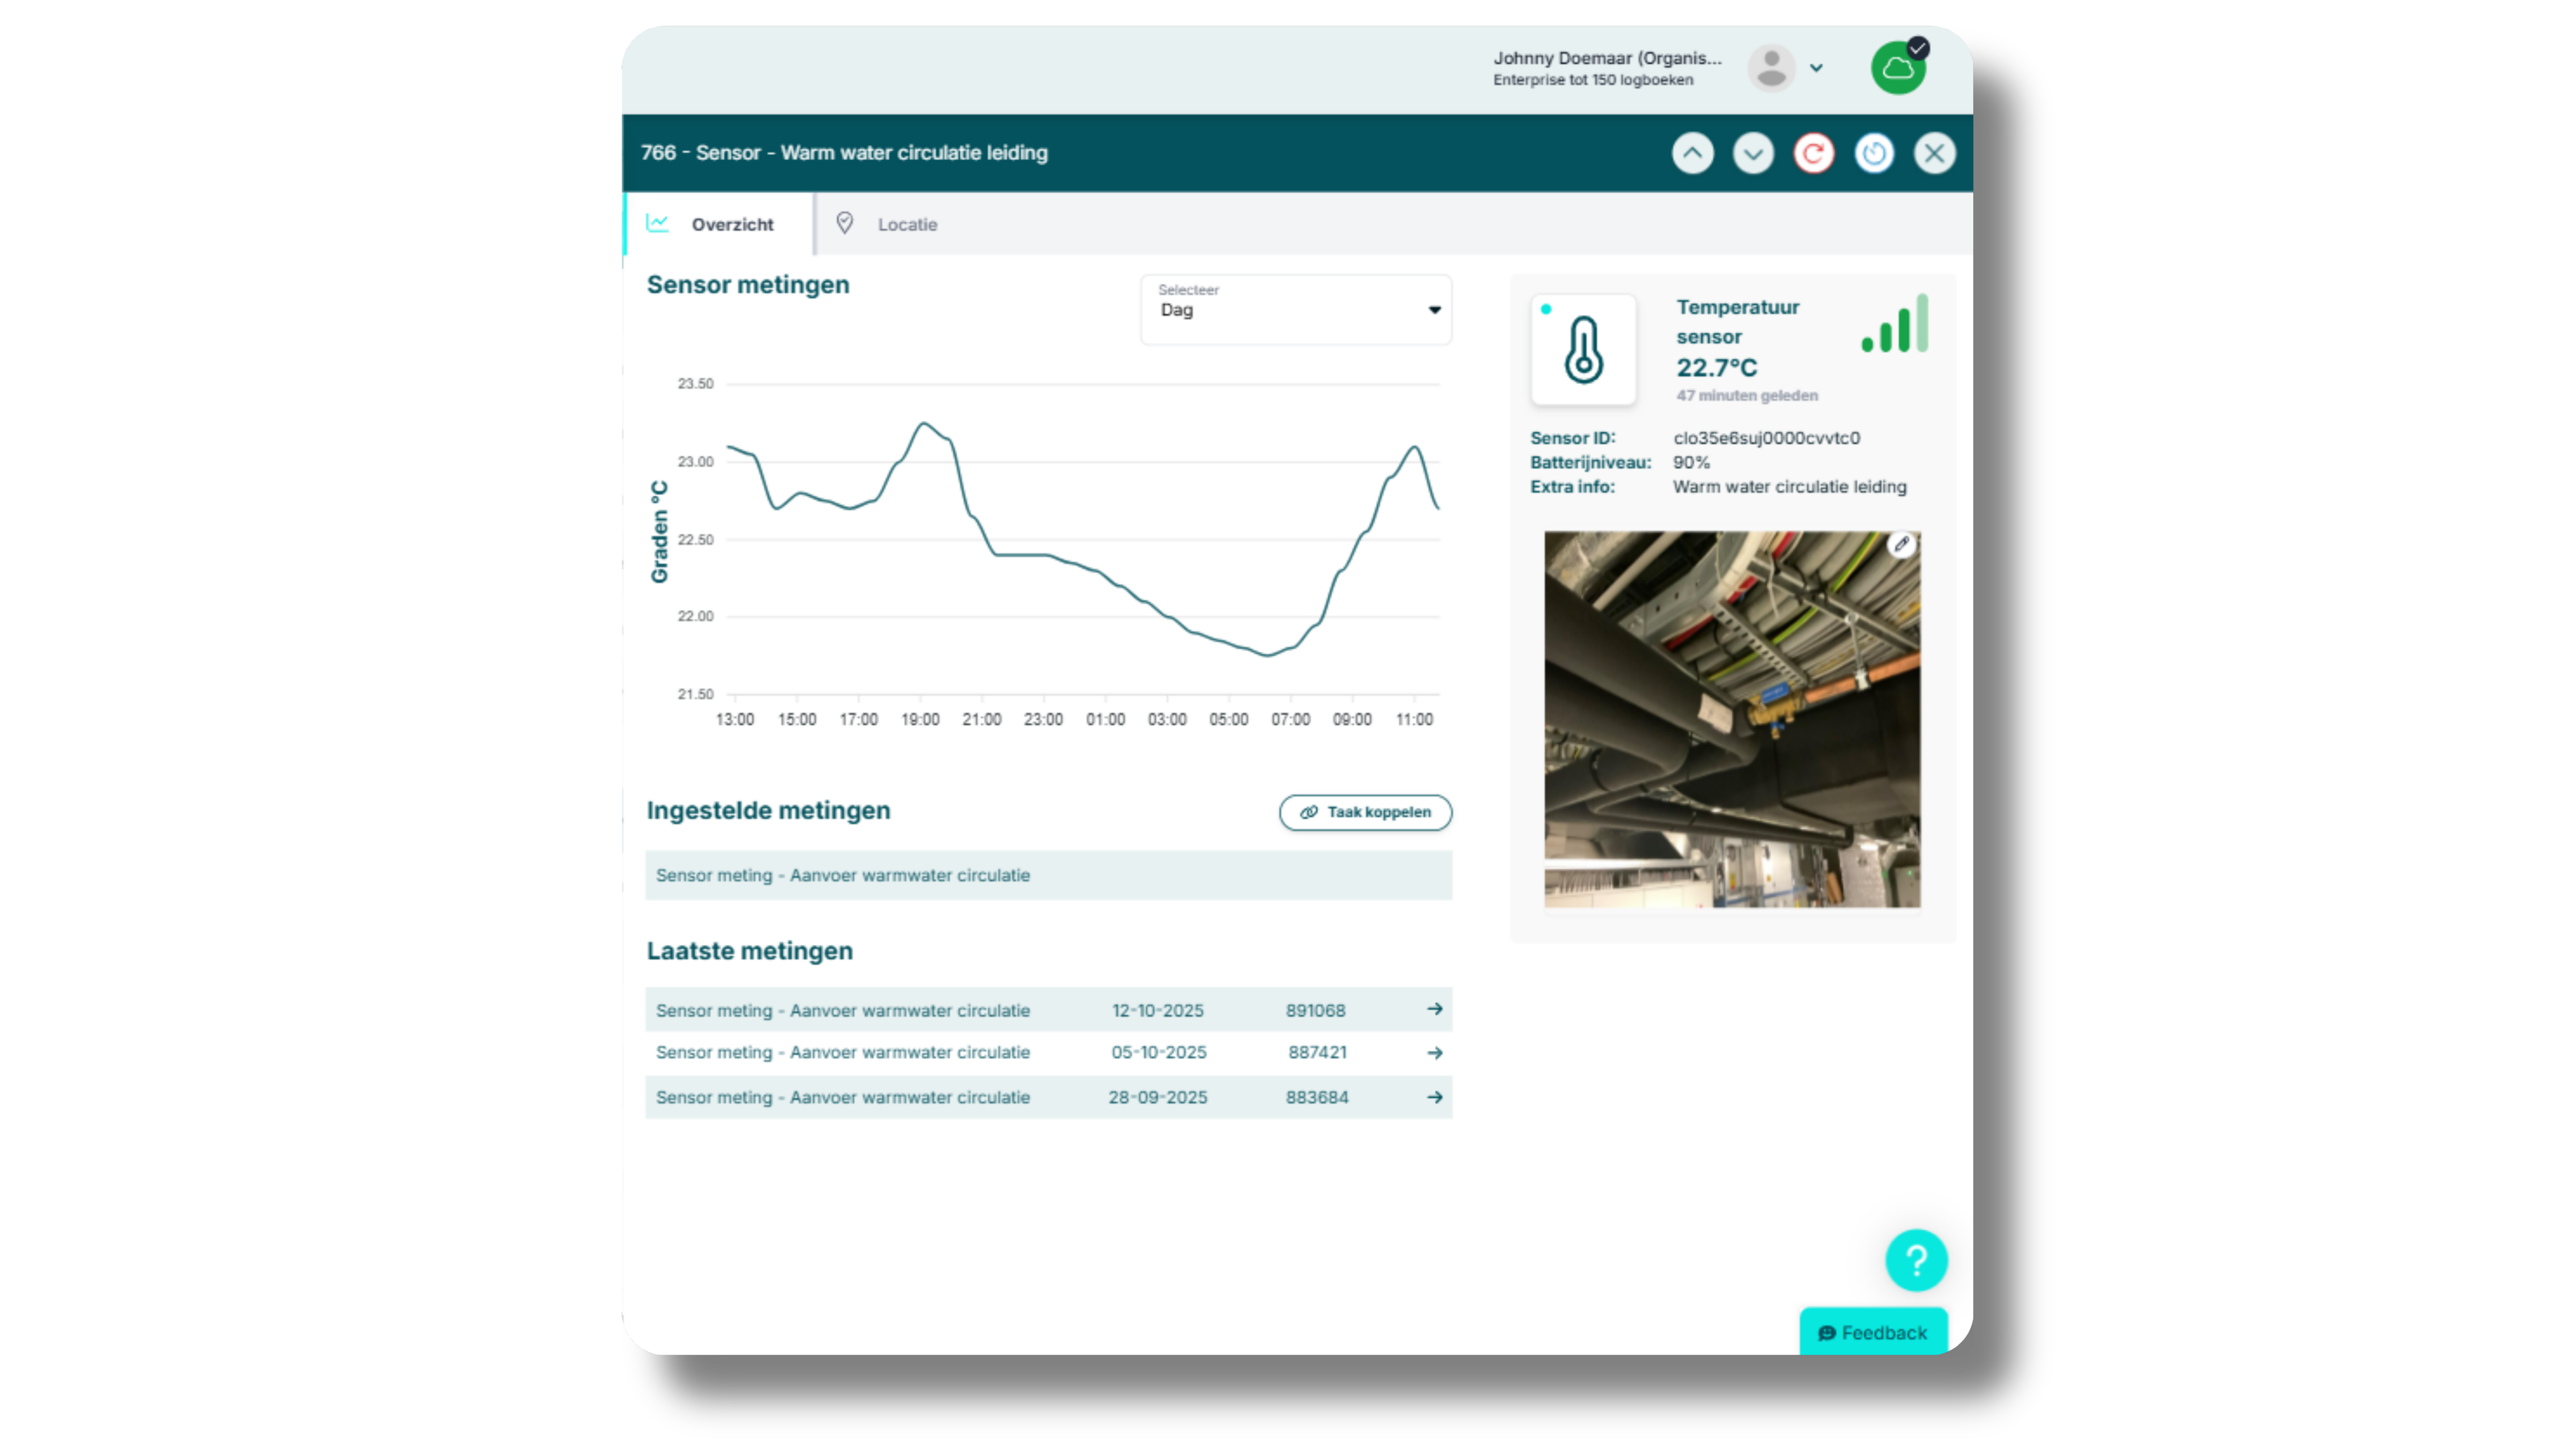The image size is (2576, 1449).
Task: Switch to the Locatie tab
Action: click(x=887, y=224)
